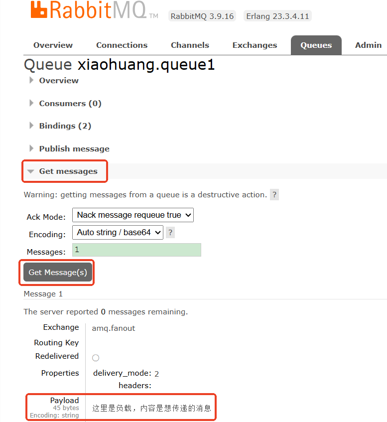Focus the Messages count field
Image resolution: width=387 pixels, height=422 pixels.
pos(136,250)
